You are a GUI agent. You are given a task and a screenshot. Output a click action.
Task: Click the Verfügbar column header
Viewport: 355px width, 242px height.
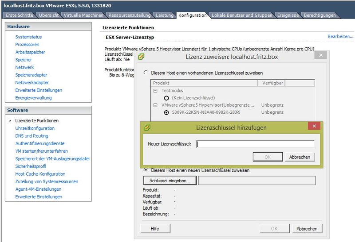[x=272, y=83]
